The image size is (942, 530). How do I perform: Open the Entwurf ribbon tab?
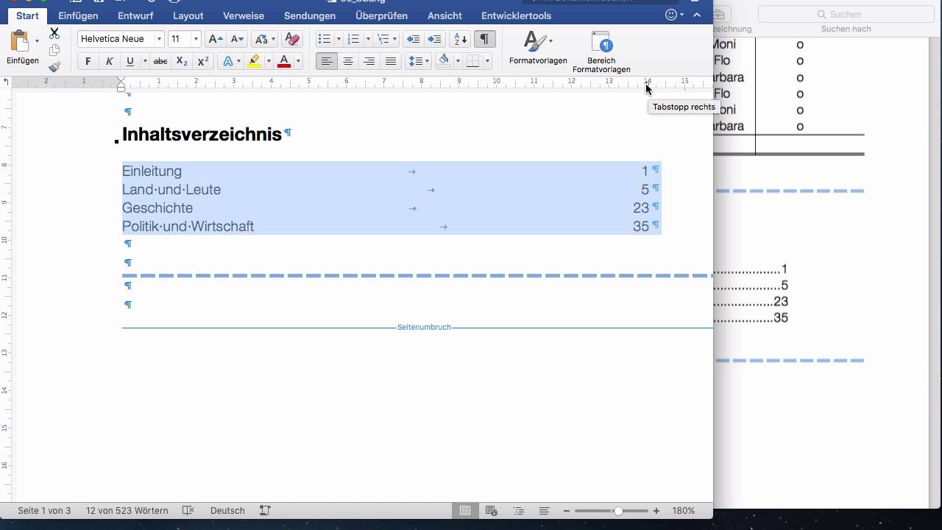[135, 15]
